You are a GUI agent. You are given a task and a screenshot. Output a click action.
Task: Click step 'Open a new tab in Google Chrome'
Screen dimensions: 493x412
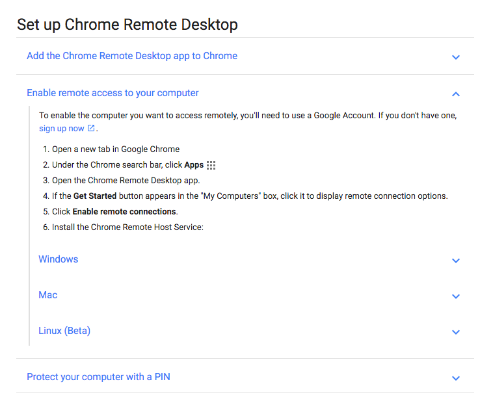(x=116, y=149)
